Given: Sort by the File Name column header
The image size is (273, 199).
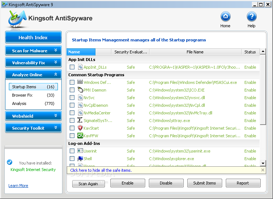Looking at the screenshot, I should click(196, 52).
